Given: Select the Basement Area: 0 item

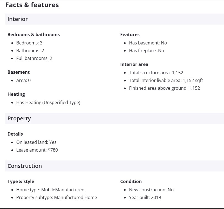Looking at the screenshot, I should click(x=23, y=80).
